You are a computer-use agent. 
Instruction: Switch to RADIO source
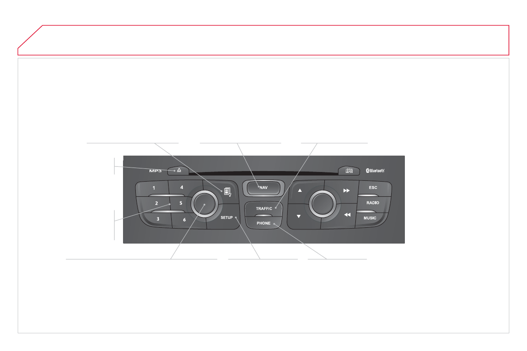click(373, 203)
